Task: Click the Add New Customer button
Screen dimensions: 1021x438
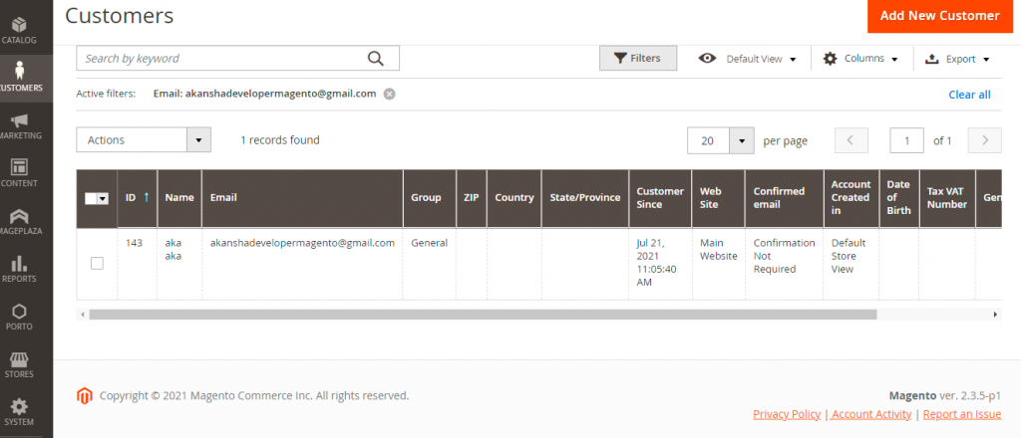Action: click(x=939, y=16)
